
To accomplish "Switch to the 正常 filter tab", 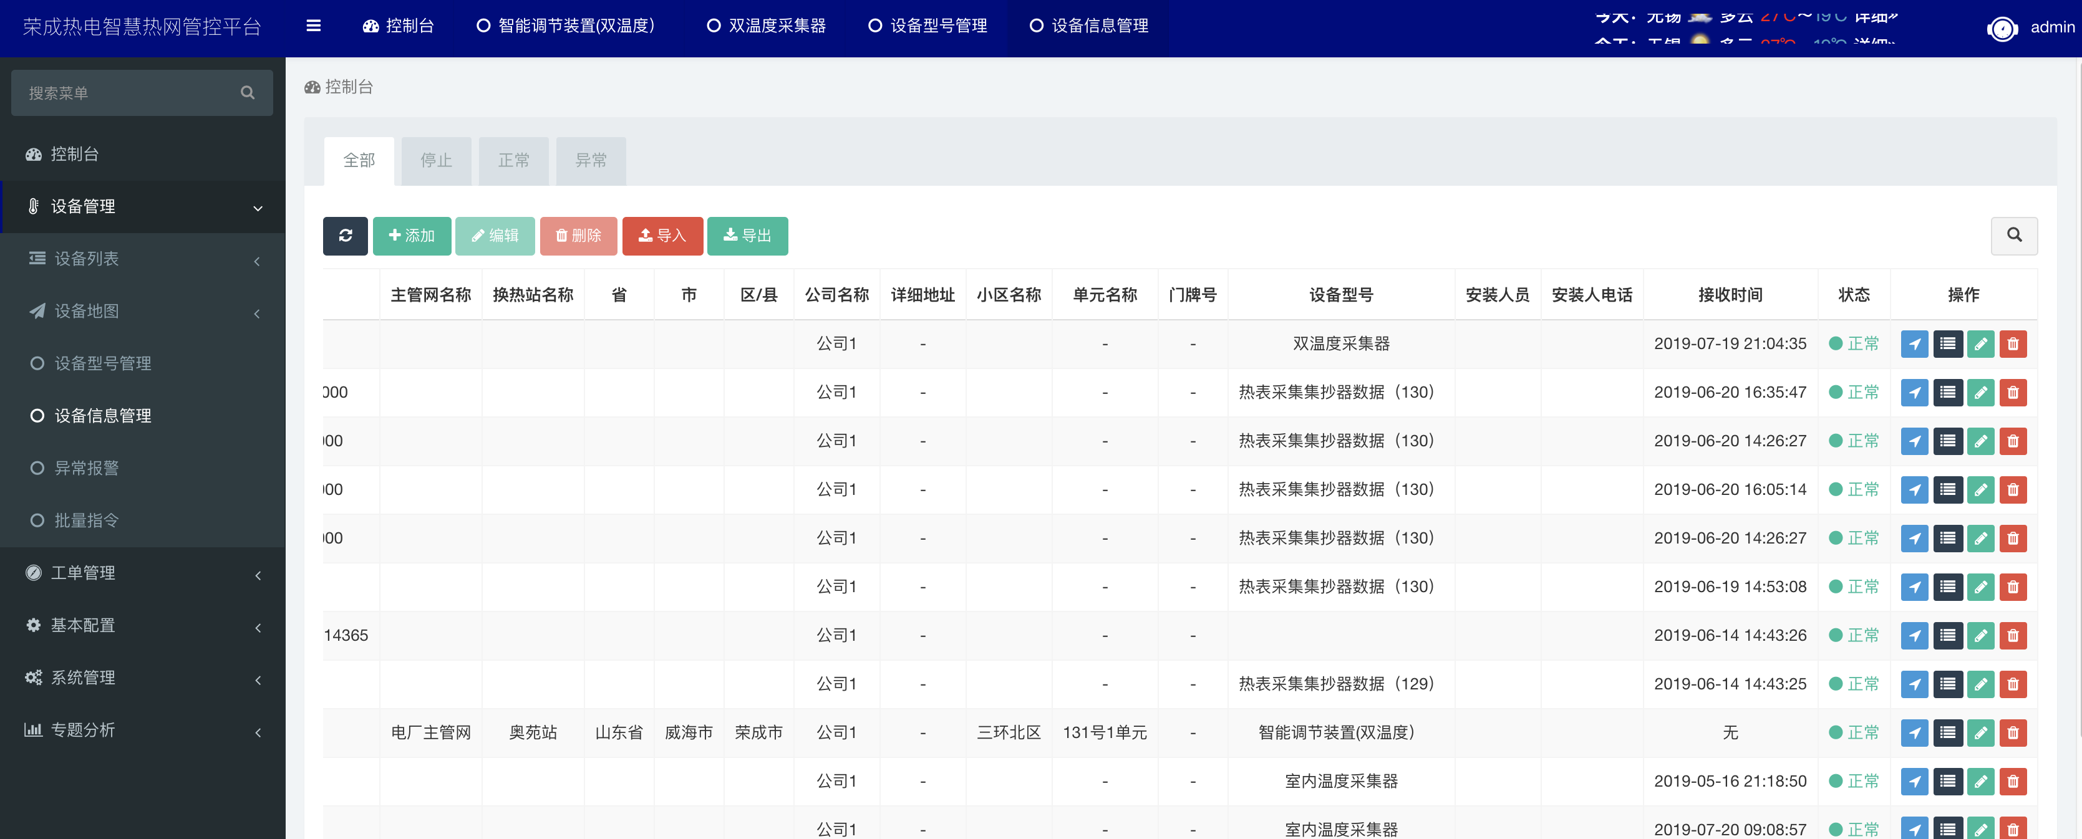I will click(514, 161).
